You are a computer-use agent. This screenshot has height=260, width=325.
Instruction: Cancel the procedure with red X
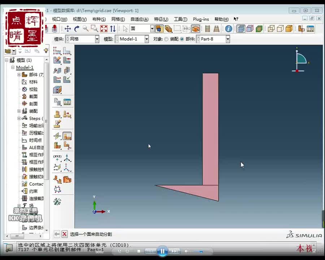coord(65,234)
